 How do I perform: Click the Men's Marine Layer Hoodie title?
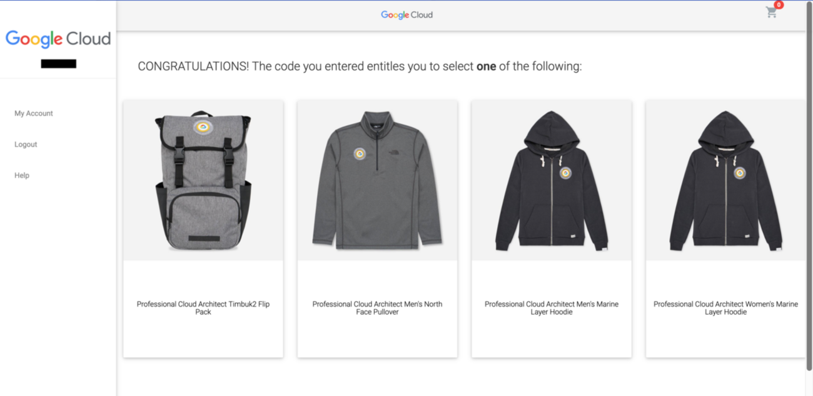(551, 308)
